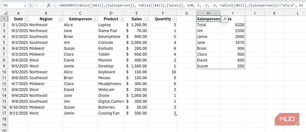
Task: Open the Sales column filter dropdown
Action: (147, 19)
